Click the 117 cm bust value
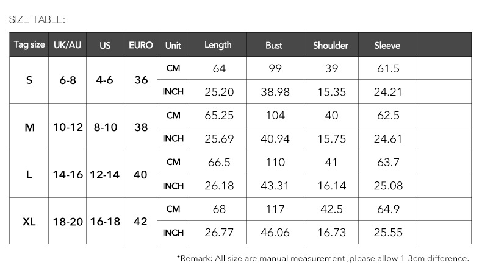 click(275, 209)
